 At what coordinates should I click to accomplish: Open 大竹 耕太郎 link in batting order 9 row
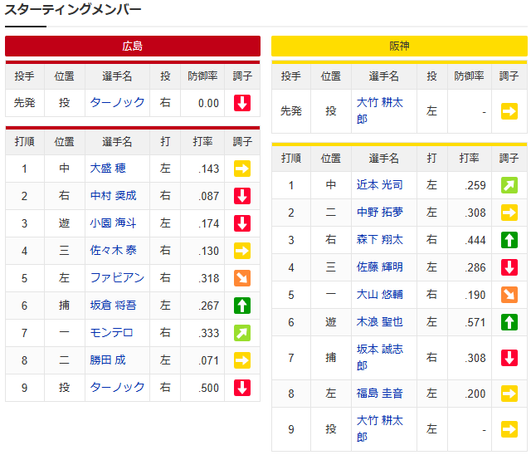click(x=380, y=429)
